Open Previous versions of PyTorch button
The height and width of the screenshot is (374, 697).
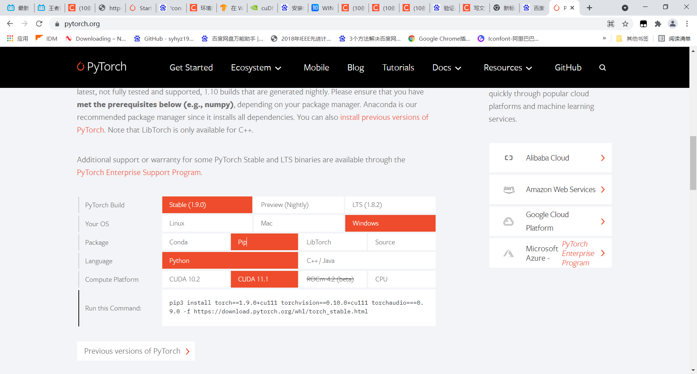tap(136, 351)
